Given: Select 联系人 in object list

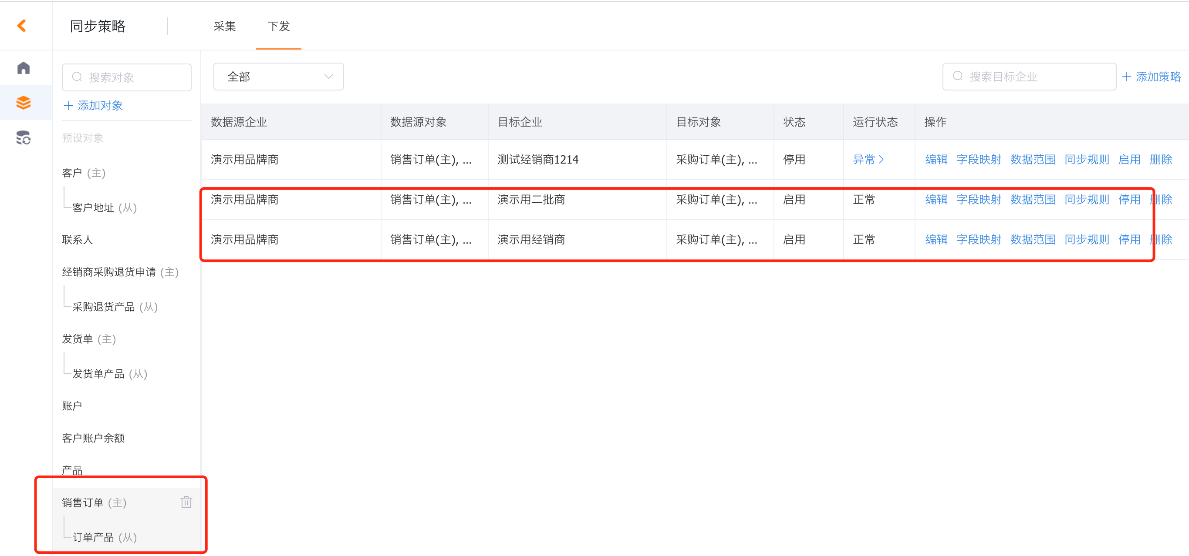Looking at the screenshot, I should coord(78,240).
